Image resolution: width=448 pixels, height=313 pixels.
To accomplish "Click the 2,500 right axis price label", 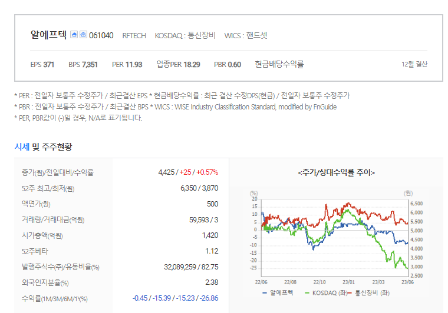I will (x=417, y=276).
